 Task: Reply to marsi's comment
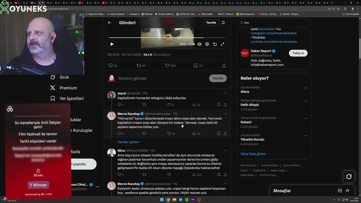[120, 105]
